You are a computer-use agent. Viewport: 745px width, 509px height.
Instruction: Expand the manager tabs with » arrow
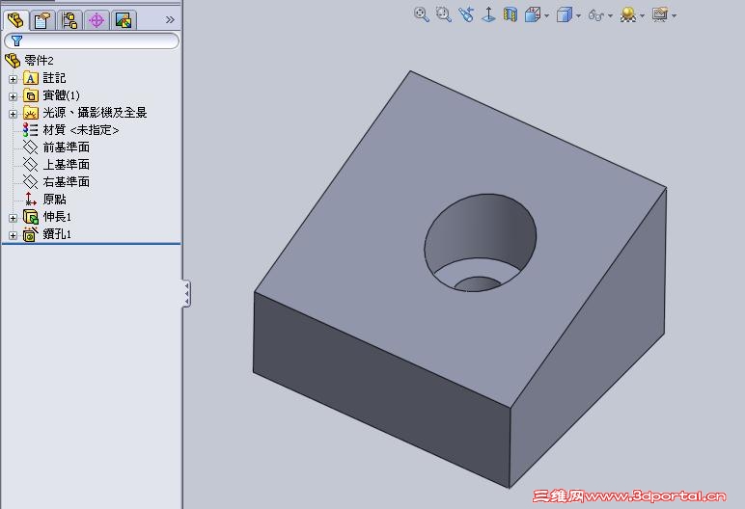click(170, 20)
